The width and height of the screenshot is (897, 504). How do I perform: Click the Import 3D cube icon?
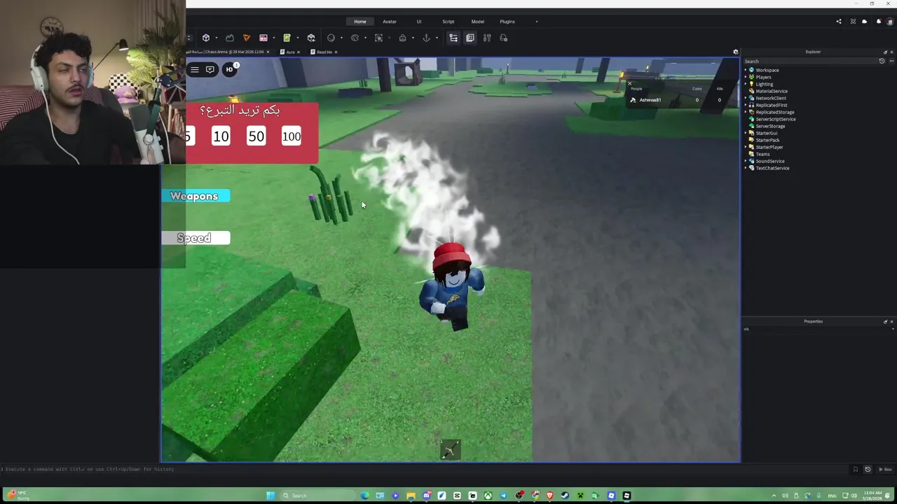pos(311,38)
